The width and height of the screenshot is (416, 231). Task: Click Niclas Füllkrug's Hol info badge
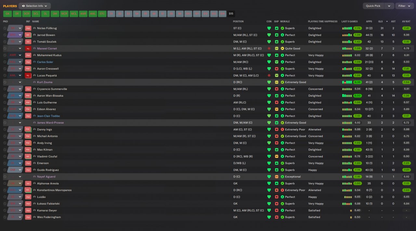click(28, 28)
